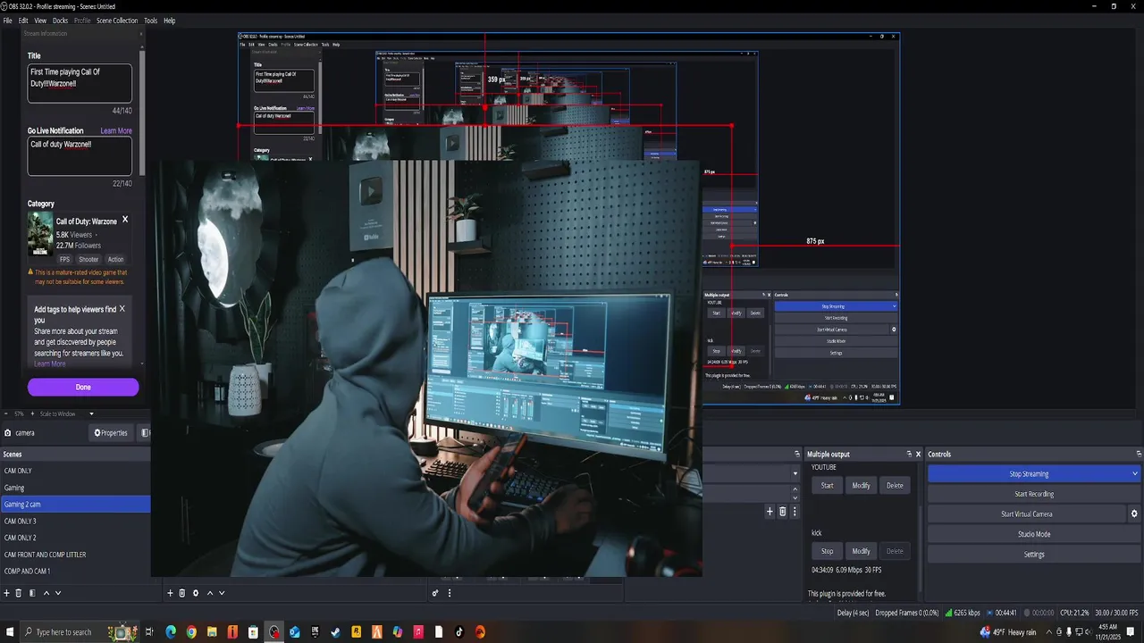Open Microsoft Edge from the taskbar
Viewport: 1144px width, 643px height.
(171, 632)
